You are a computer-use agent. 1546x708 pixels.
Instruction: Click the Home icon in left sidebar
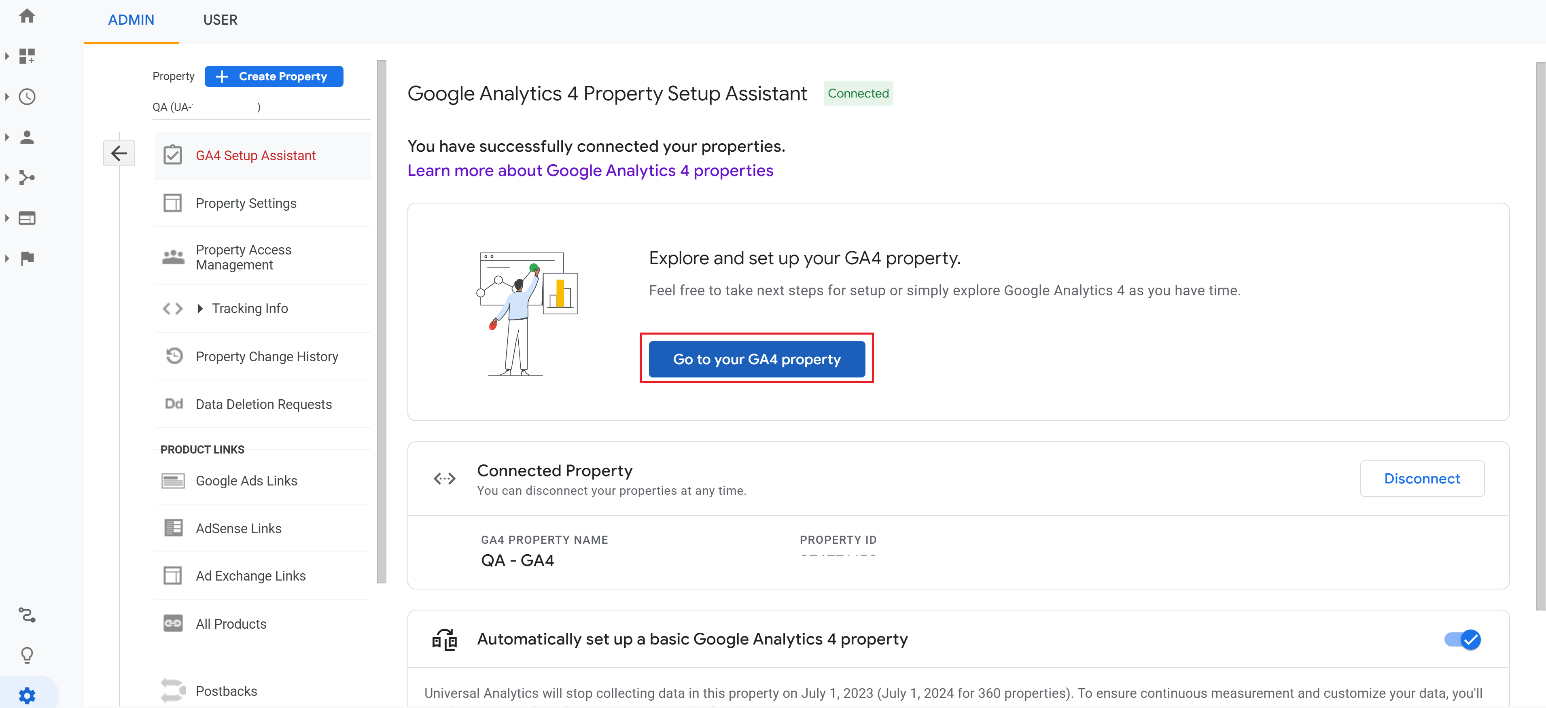(27, 16)
